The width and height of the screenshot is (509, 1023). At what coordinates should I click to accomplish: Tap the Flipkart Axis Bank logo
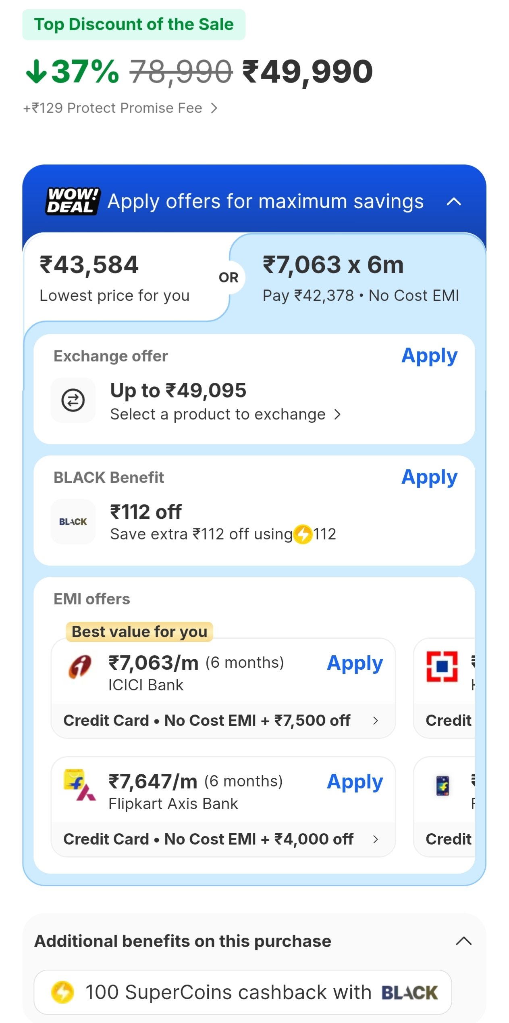(79, 785)
